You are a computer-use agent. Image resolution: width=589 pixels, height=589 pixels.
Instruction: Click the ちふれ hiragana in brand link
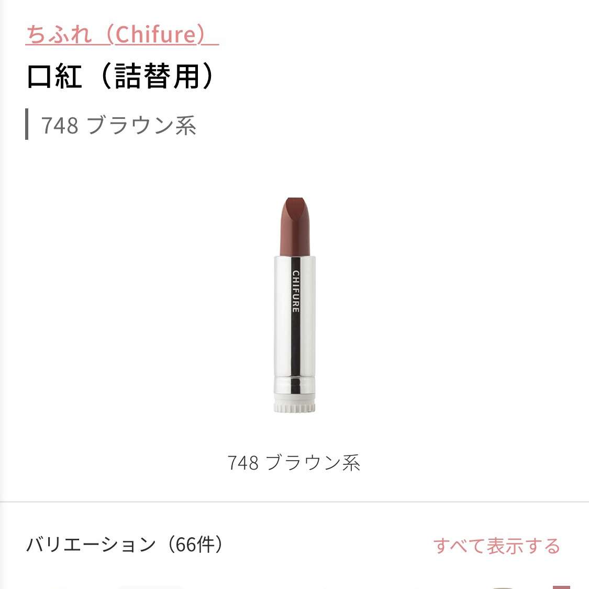pyautogui.click(x=59, y=34)
